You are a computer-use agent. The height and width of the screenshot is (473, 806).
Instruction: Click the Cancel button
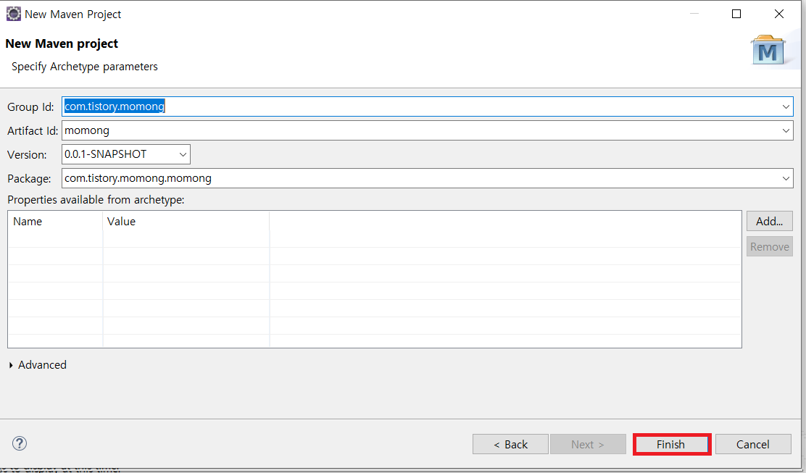pos(753,444)
